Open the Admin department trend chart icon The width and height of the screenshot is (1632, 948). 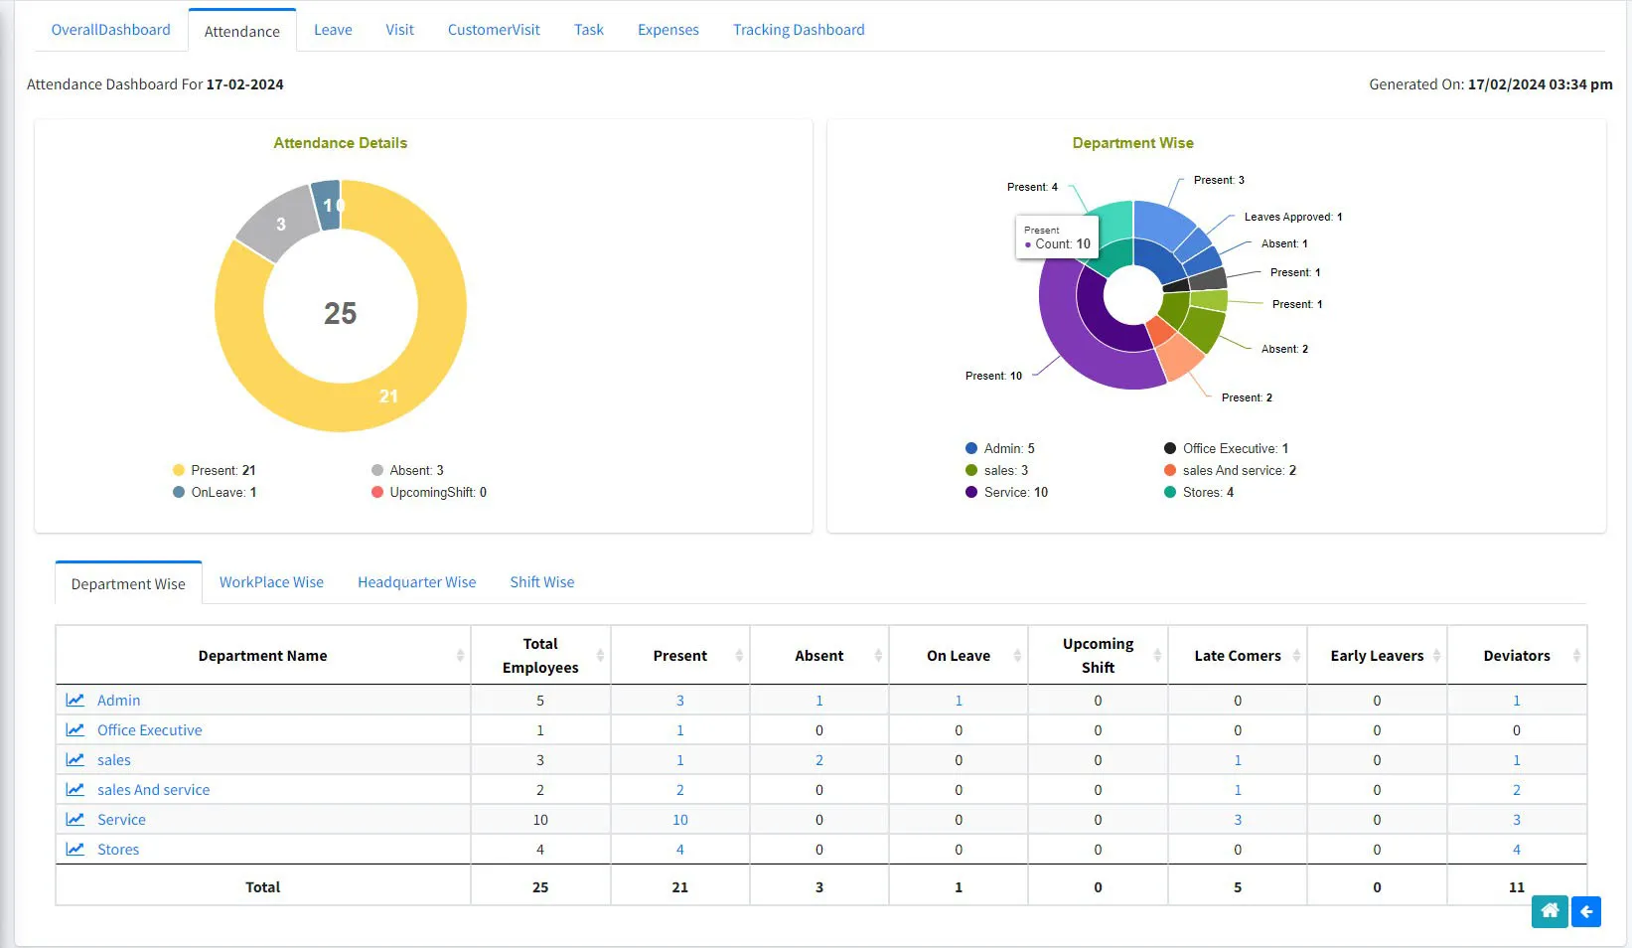pyautogui.click(x=76, y=700)
